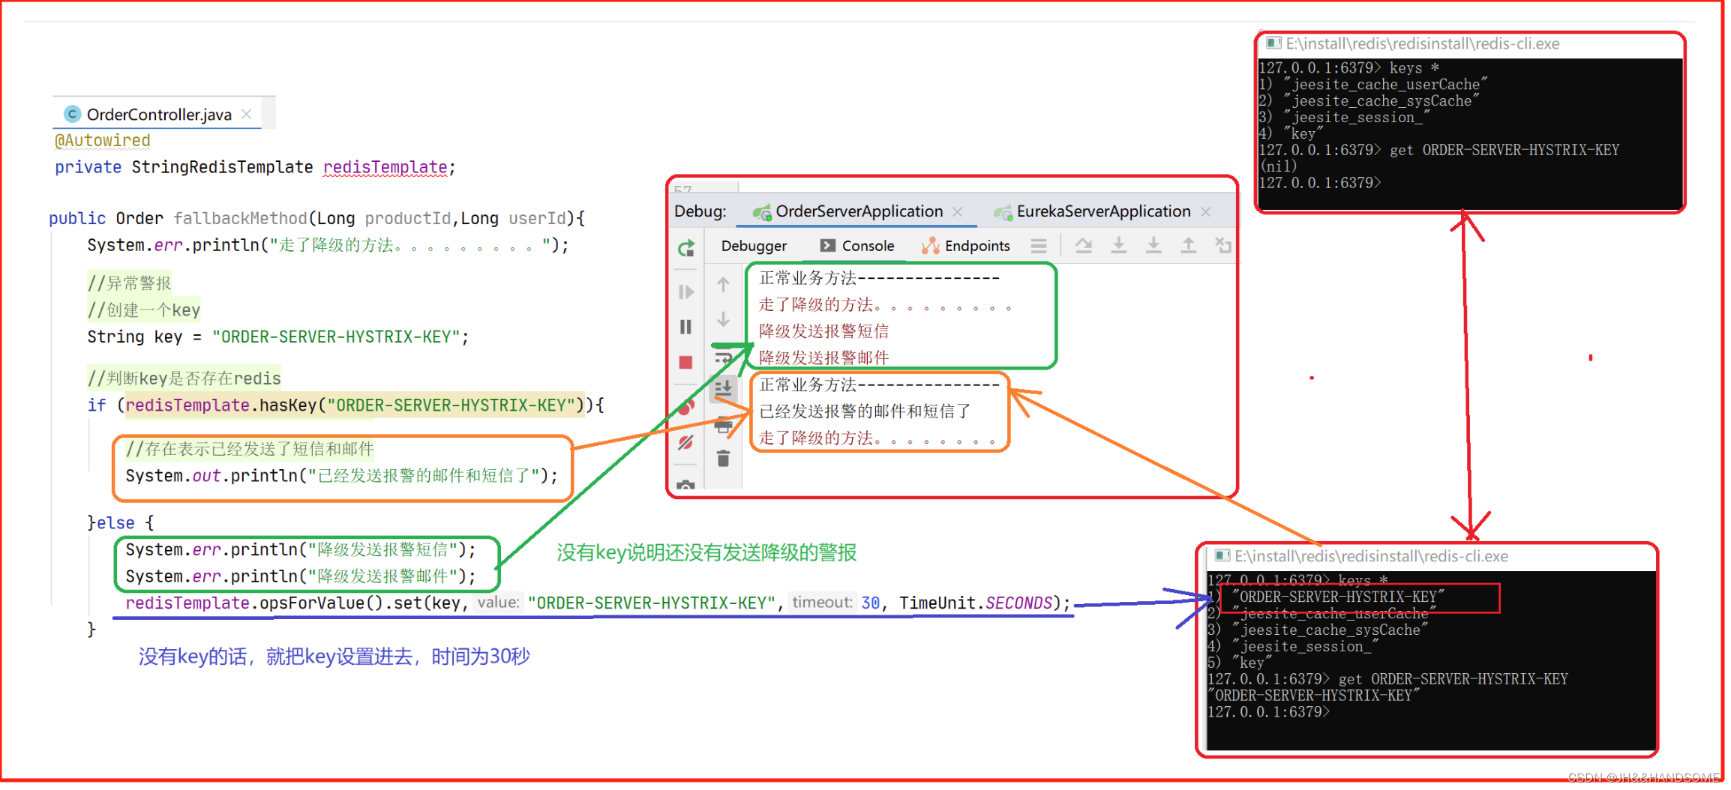Click the Drop Frame icon
The image size is (1731, 790).
1223,246
